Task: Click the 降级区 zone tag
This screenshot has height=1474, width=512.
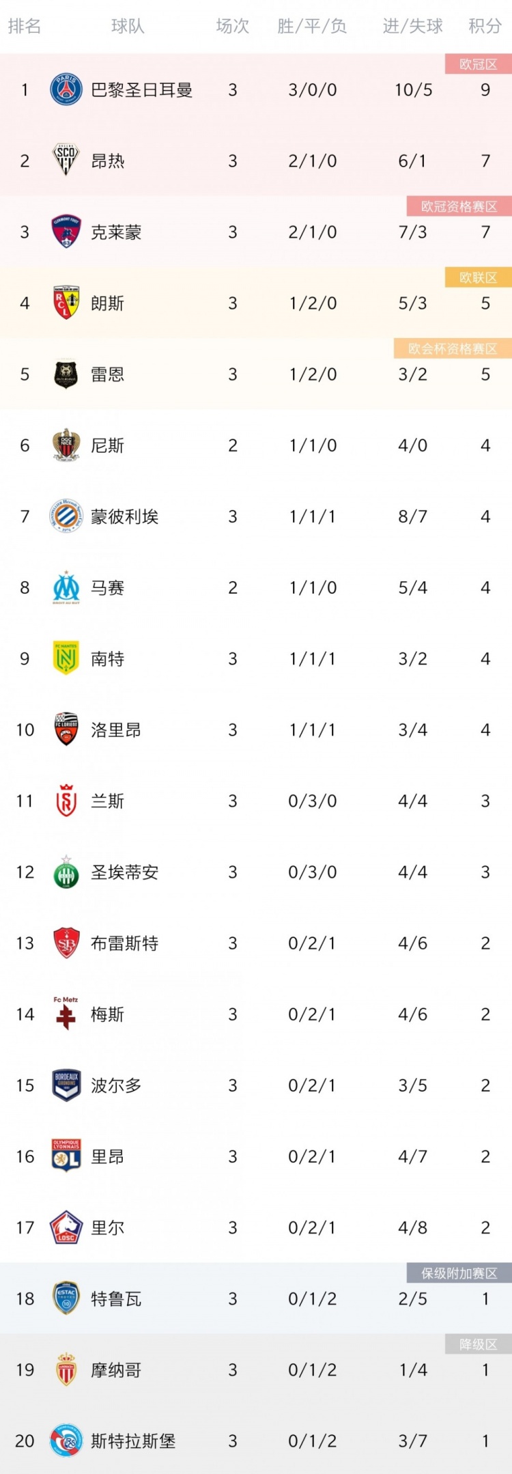Action: pyautogui.click(x=478, y=1344)
